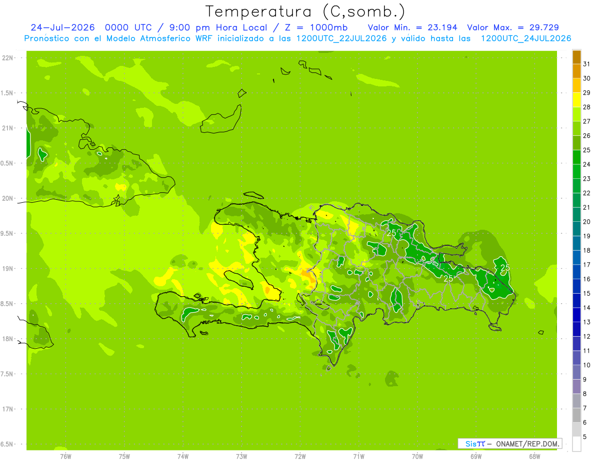This screenshot has width=600, height=463.
Task: Click the '18N' latitude axis label
Action: [x=8, y=339]
